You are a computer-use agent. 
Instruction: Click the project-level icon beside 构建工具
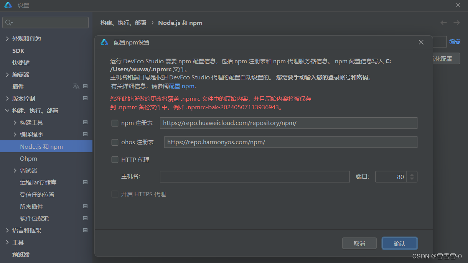tap(85, 122)
